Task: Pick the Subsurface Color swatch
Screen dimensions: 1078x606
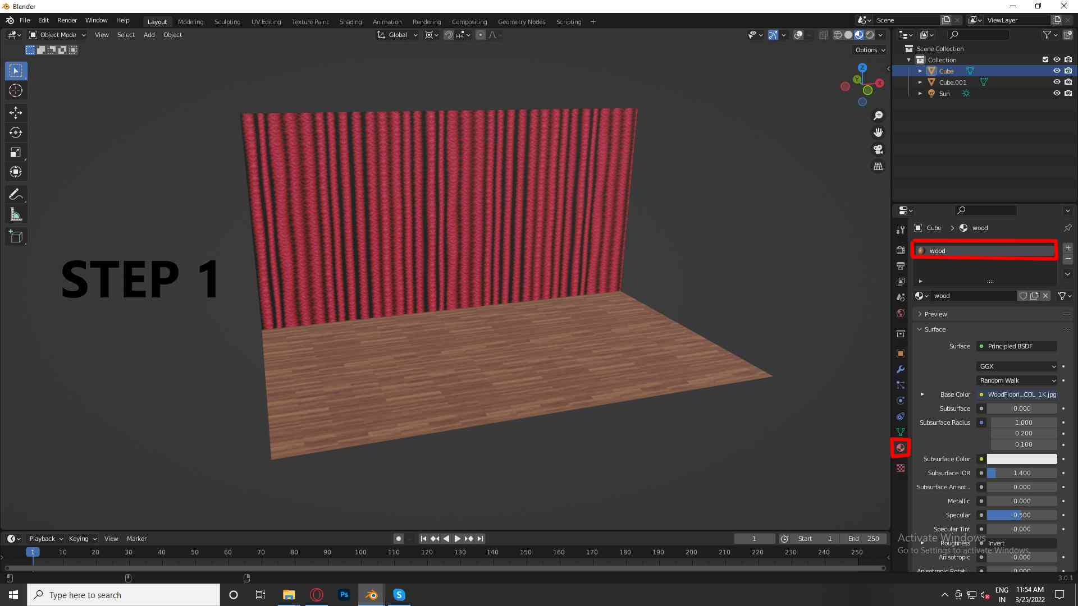Action: click(x=1021, y=458)
